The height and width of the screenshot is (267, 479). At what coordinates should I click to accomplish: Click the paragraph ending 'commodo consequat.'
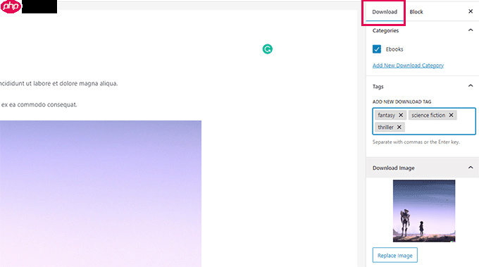point(39,105)
